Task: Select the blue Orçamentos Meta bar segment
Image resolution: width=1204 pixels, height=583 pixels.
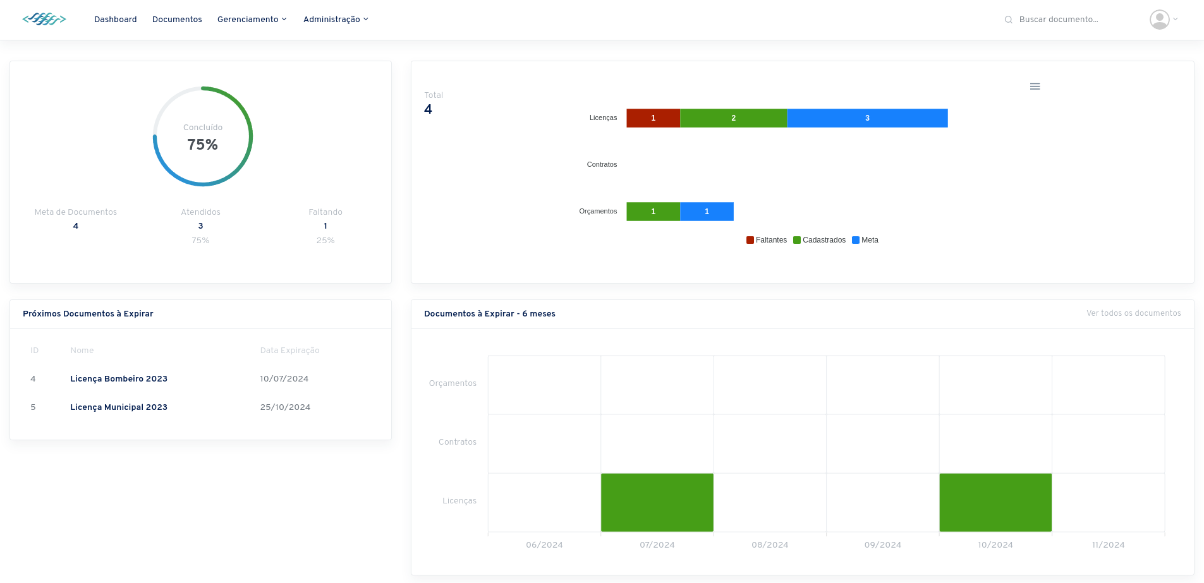Action: pyautogui.click(x=707, y=212)
